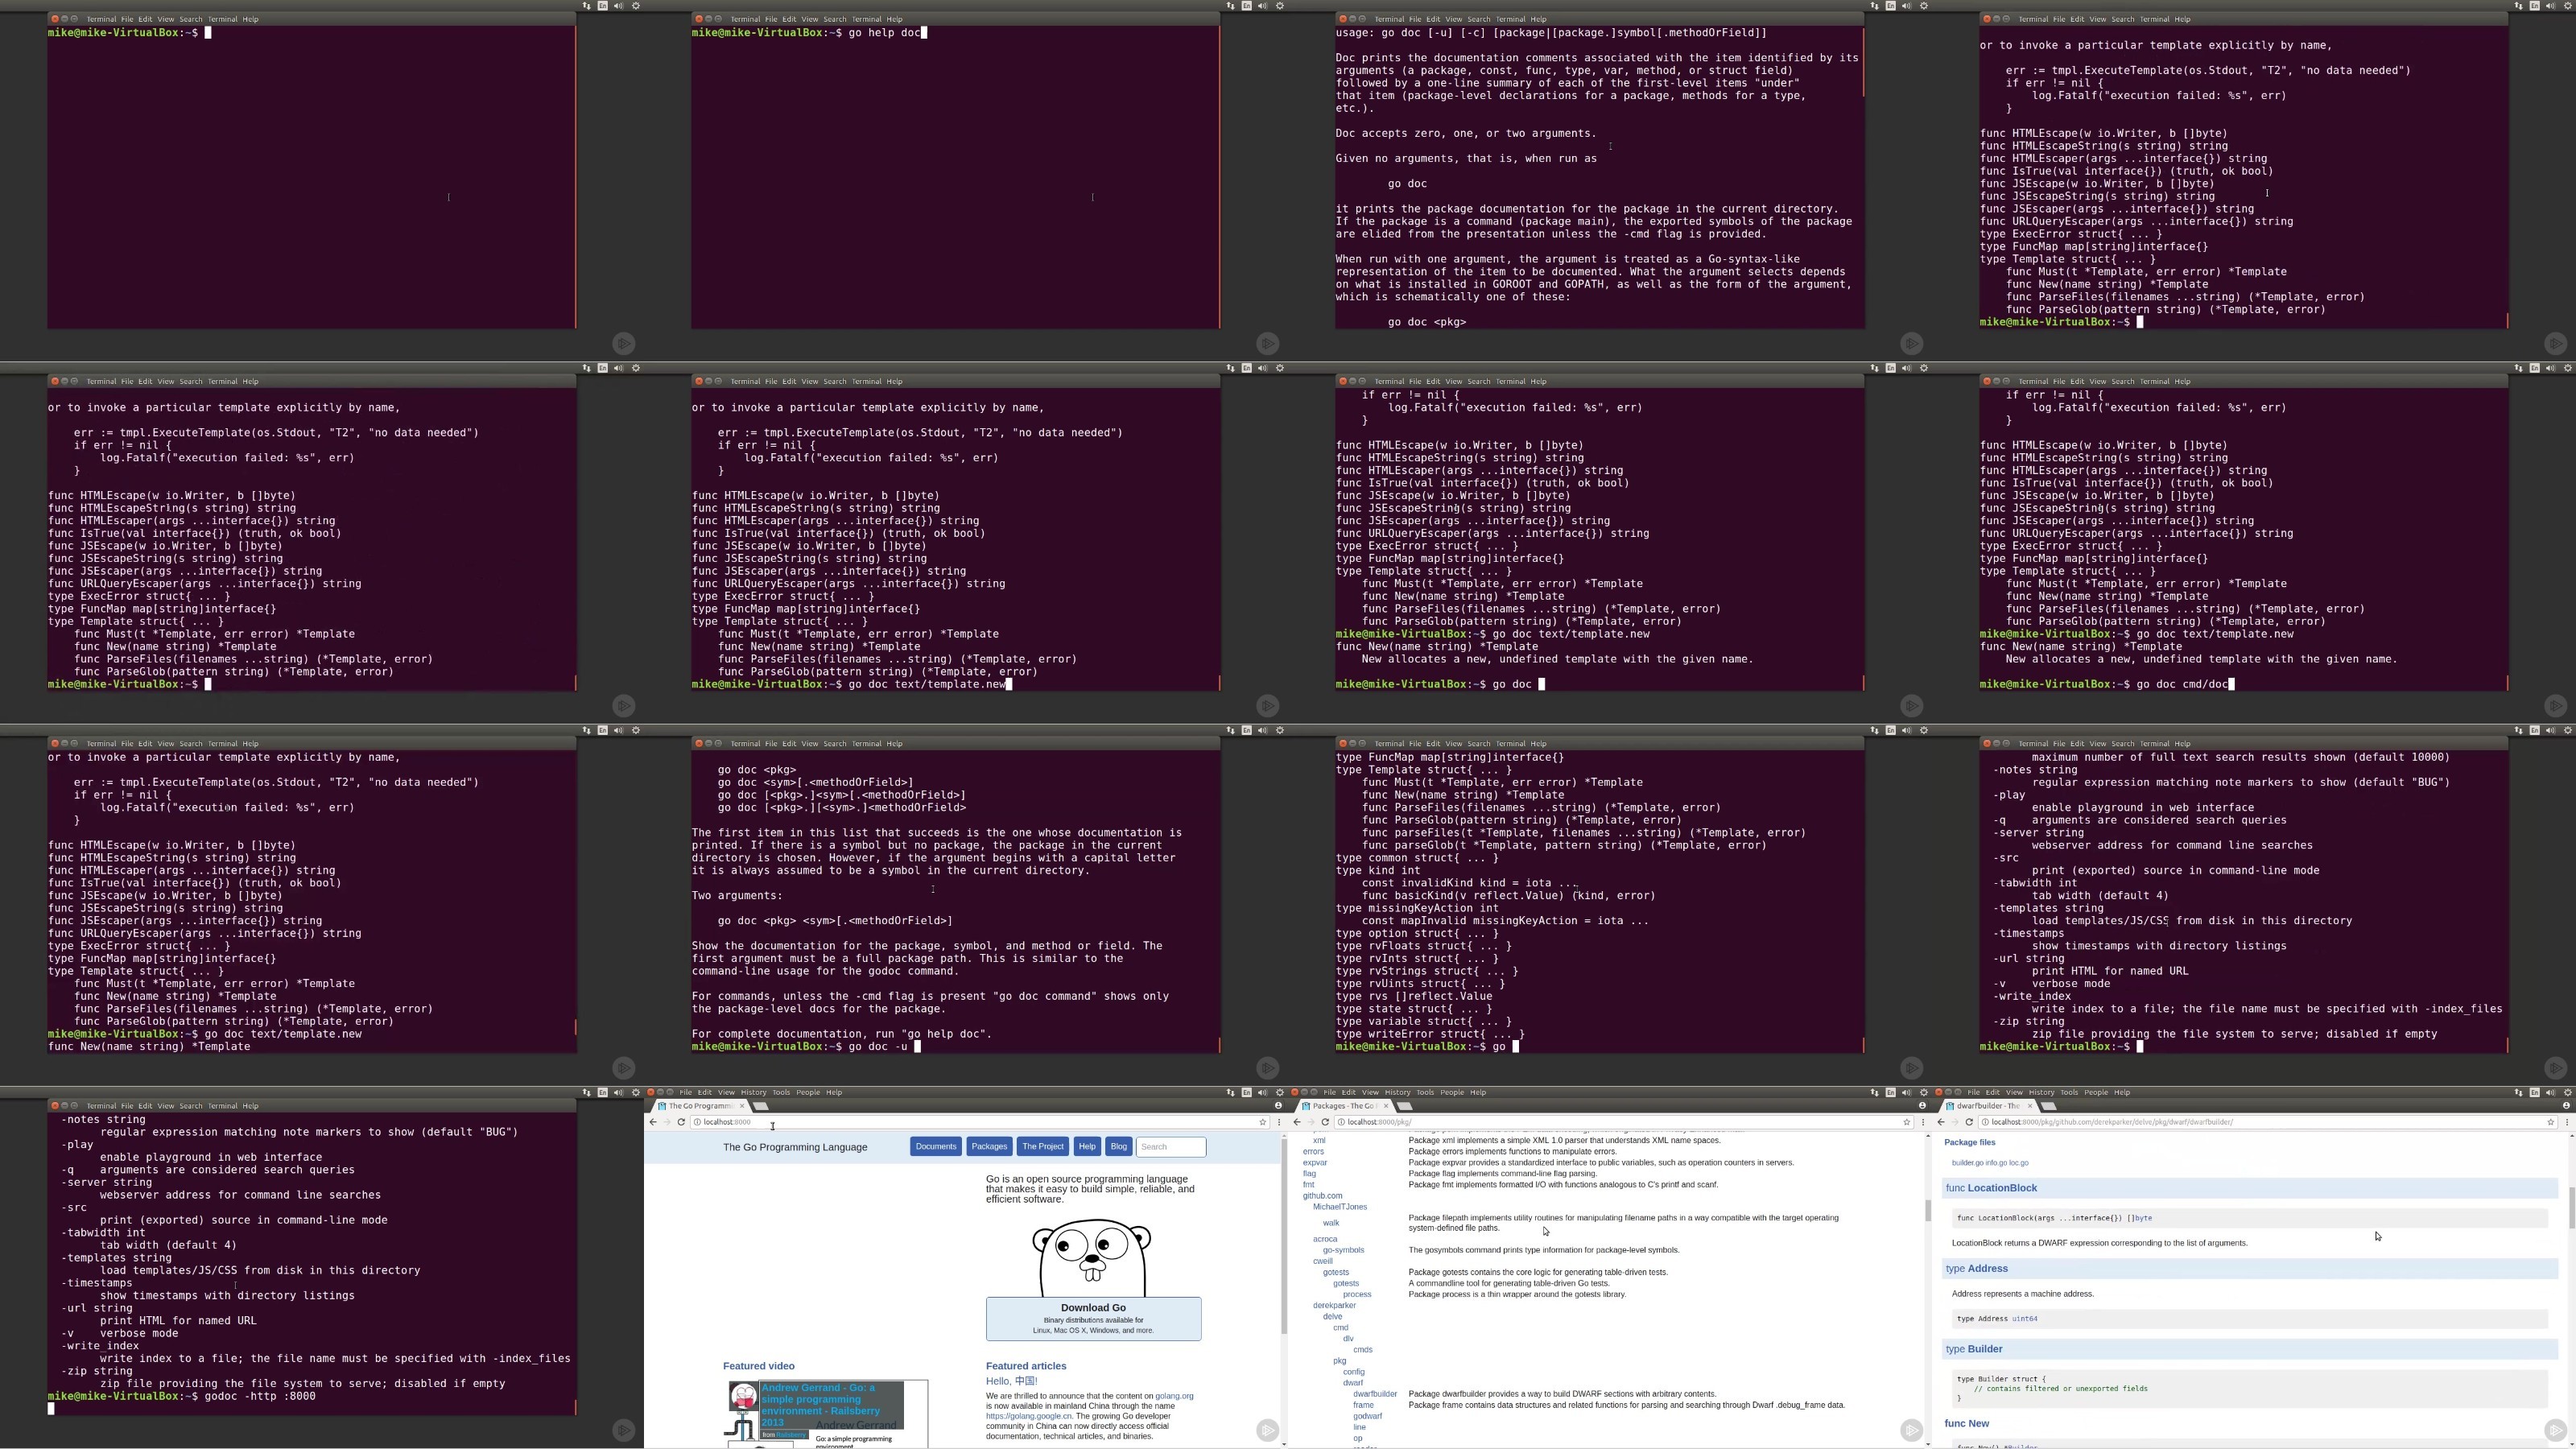Open the 'go-symbols' package link
The image size is (2576, 1449).
click(1343, 1250)
